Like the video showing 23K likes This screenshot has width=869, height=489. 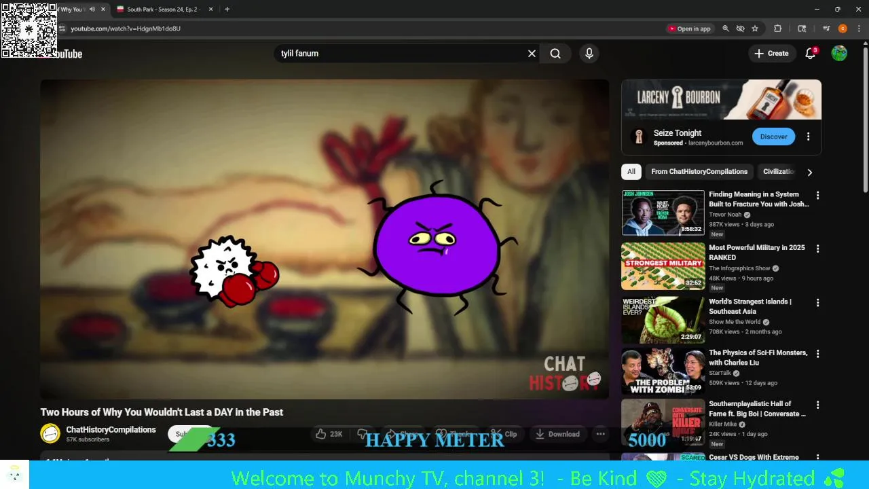329,434
